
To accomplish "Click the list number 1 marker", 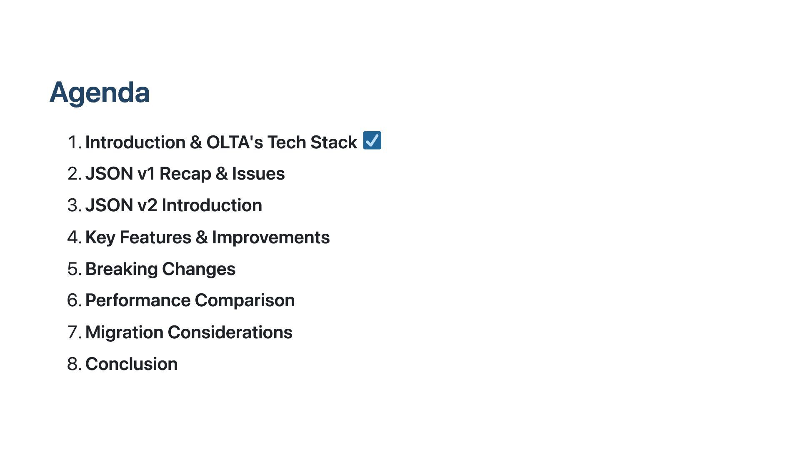I will 74,142.
